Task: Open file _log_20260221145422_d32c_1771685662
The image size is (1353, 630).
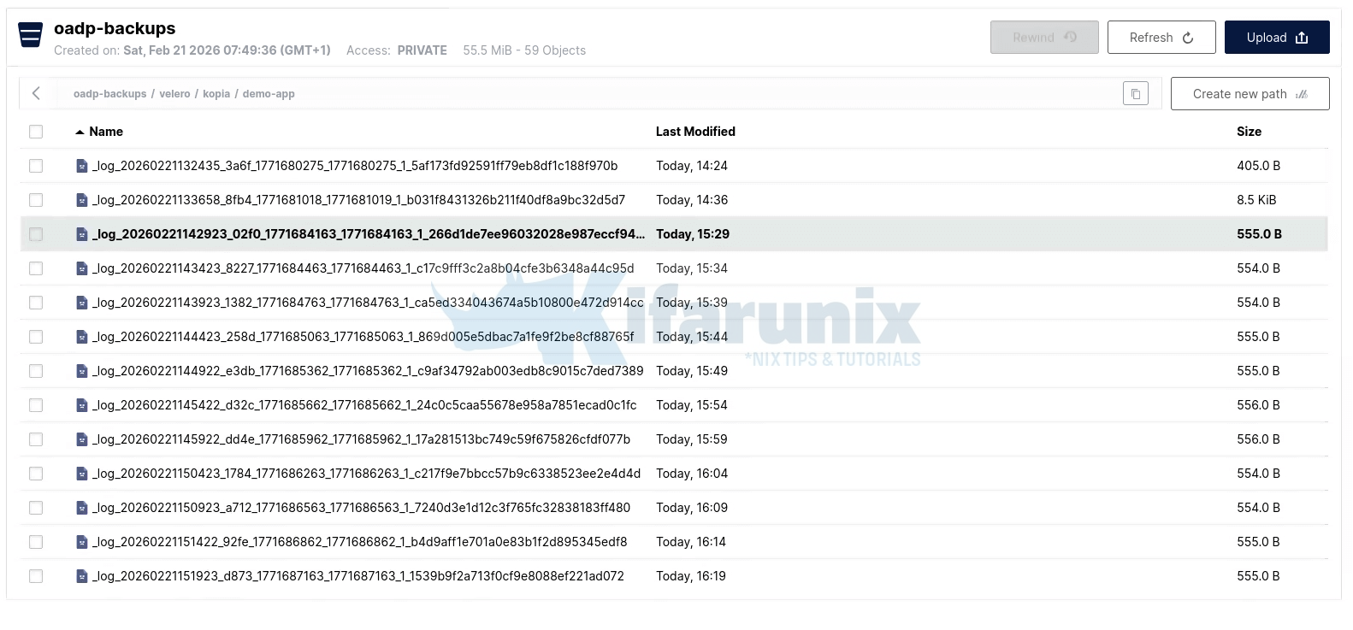Action: tap(364, 405)
